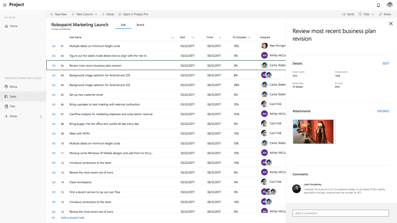Expand the Filter options dropdown
397x223 pixels.
click(x=373, y=14)
